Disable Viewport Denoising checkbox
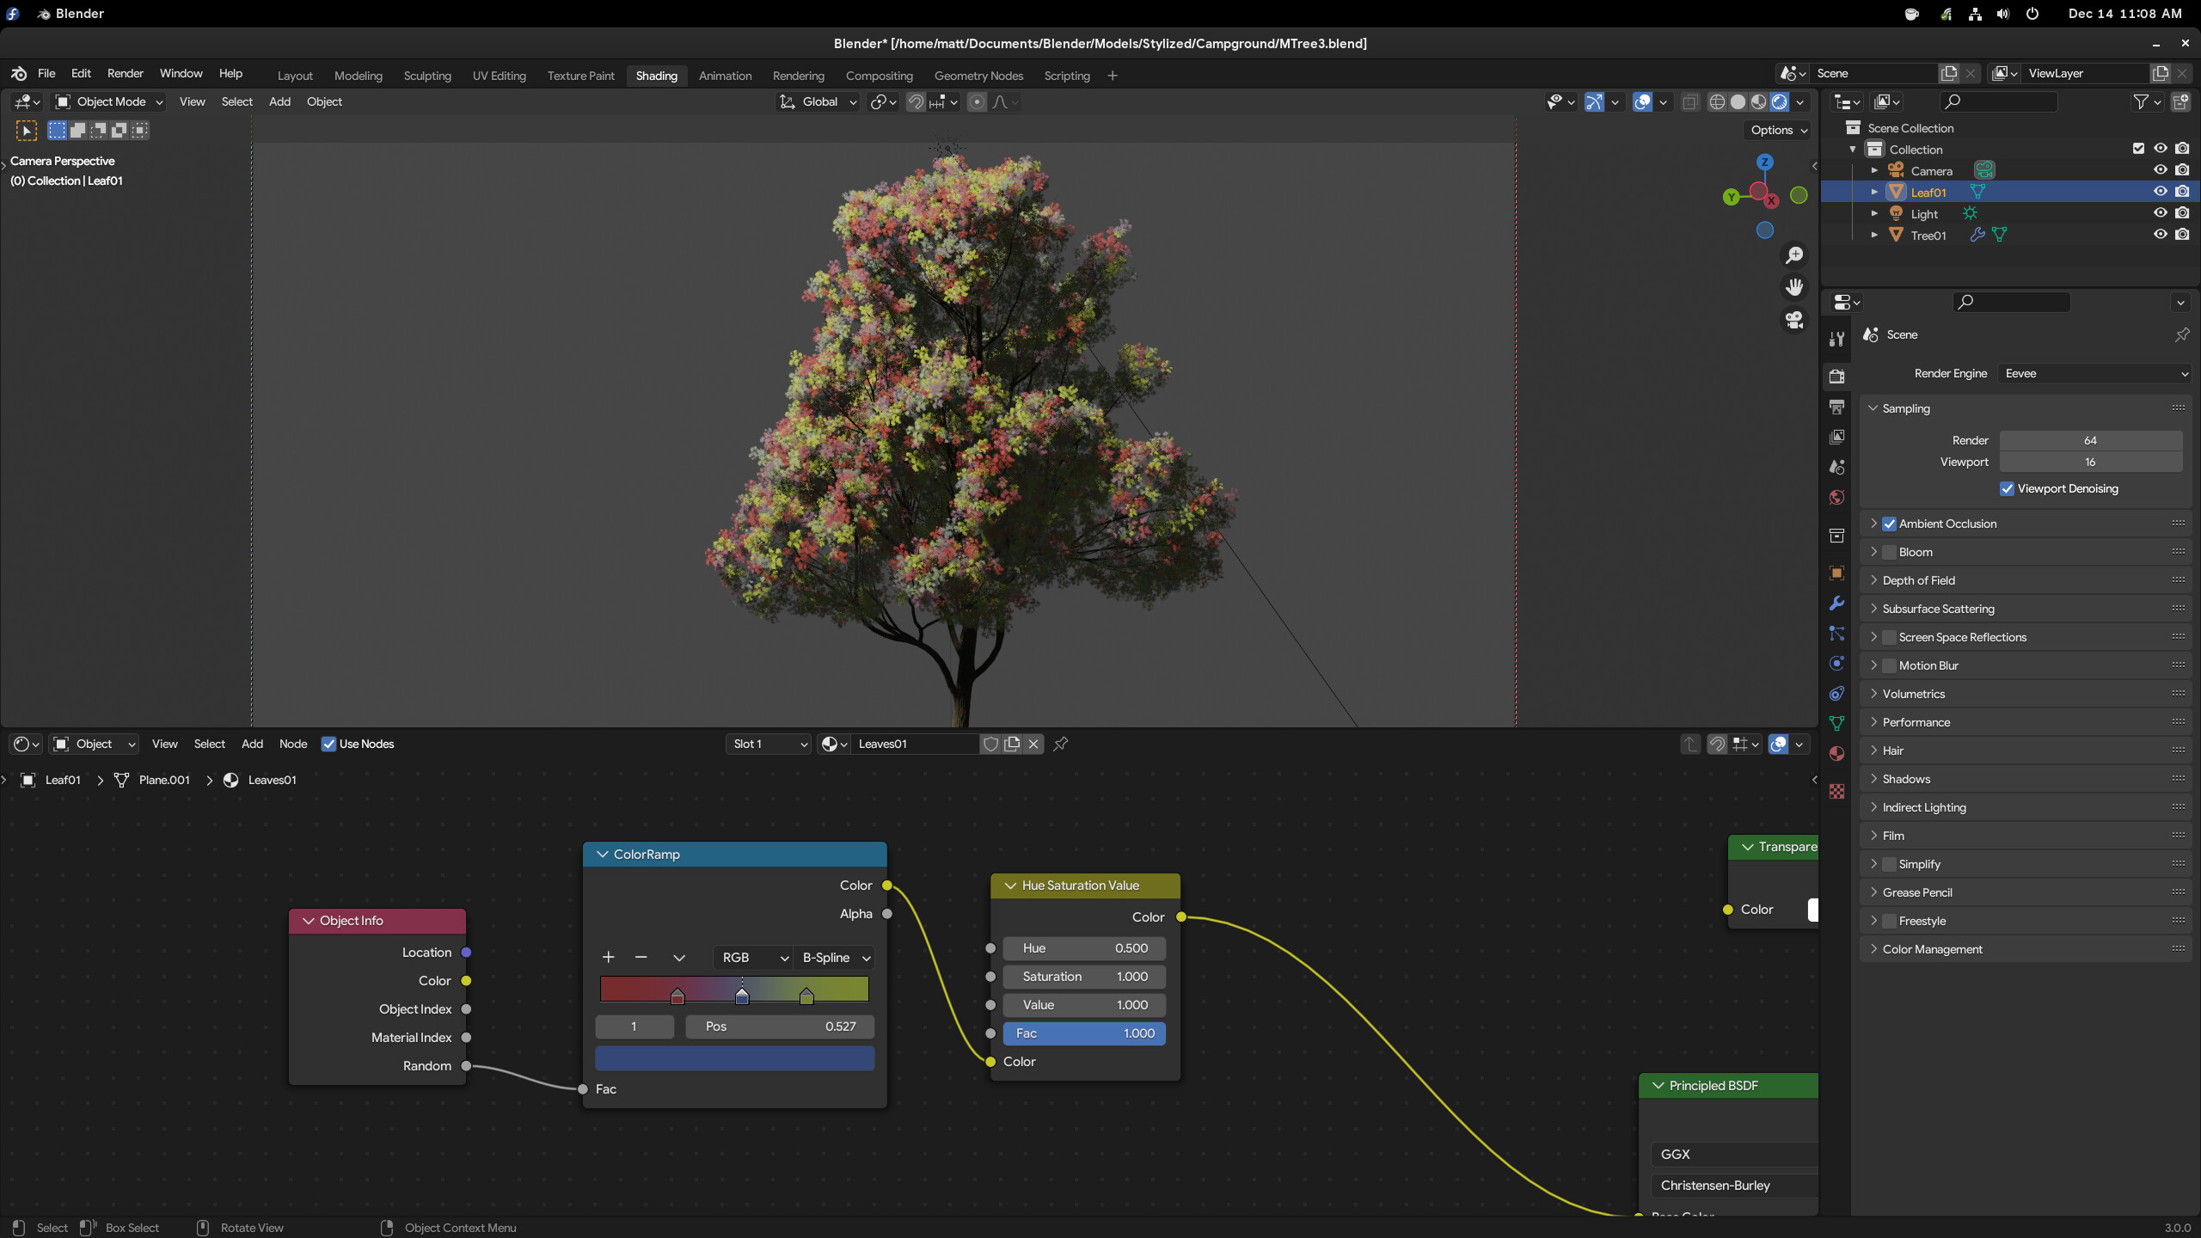The image size is (2201, 1238). click(2008, 489)
